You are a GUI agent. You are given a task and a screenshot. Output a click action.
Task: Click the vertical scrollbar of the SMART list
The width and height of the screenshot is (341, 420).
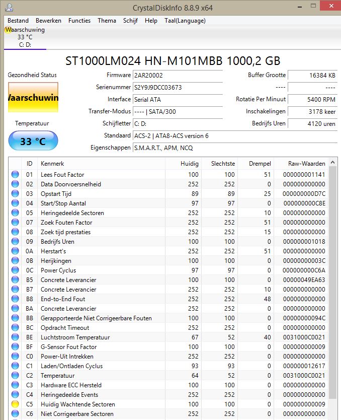333,282
